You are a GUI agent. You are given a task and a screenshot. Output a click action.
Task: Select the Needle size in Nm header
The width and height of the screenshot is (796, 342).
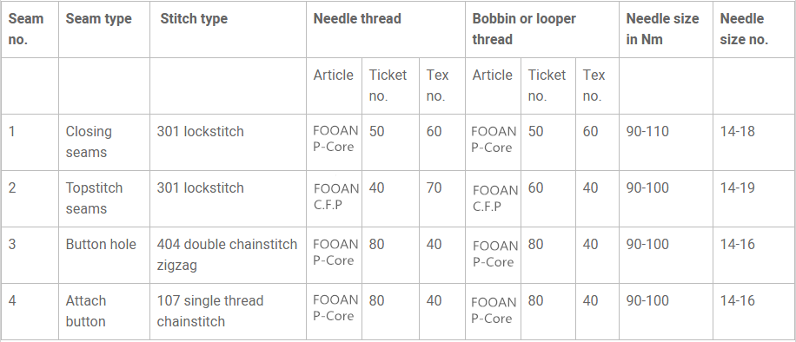pos(666,30)
